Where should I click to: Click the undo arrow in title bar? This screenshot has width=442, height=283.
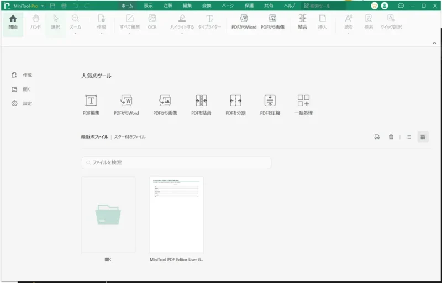(x=75, y=6)
